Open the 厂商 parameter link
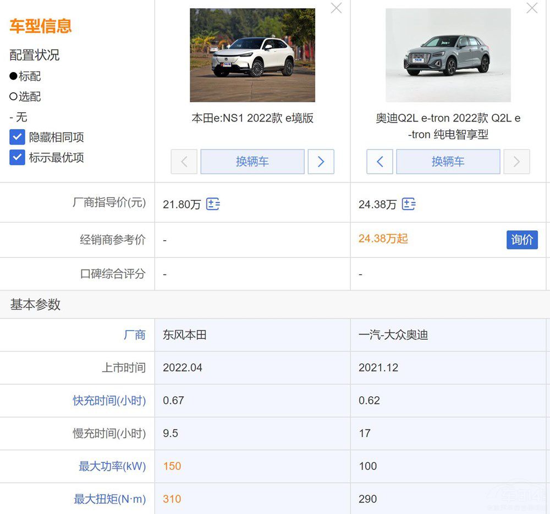550x514 pixels. pyautogui.click(x=135, y=335)
